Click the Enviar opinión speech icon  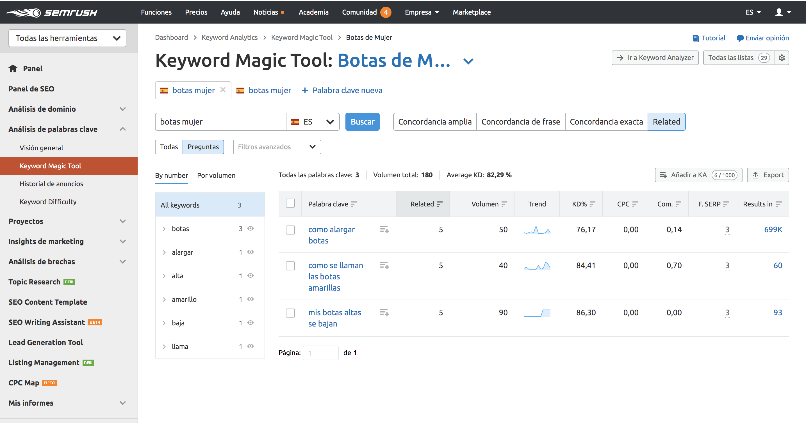pyautogui.click(x=740, y=38)
